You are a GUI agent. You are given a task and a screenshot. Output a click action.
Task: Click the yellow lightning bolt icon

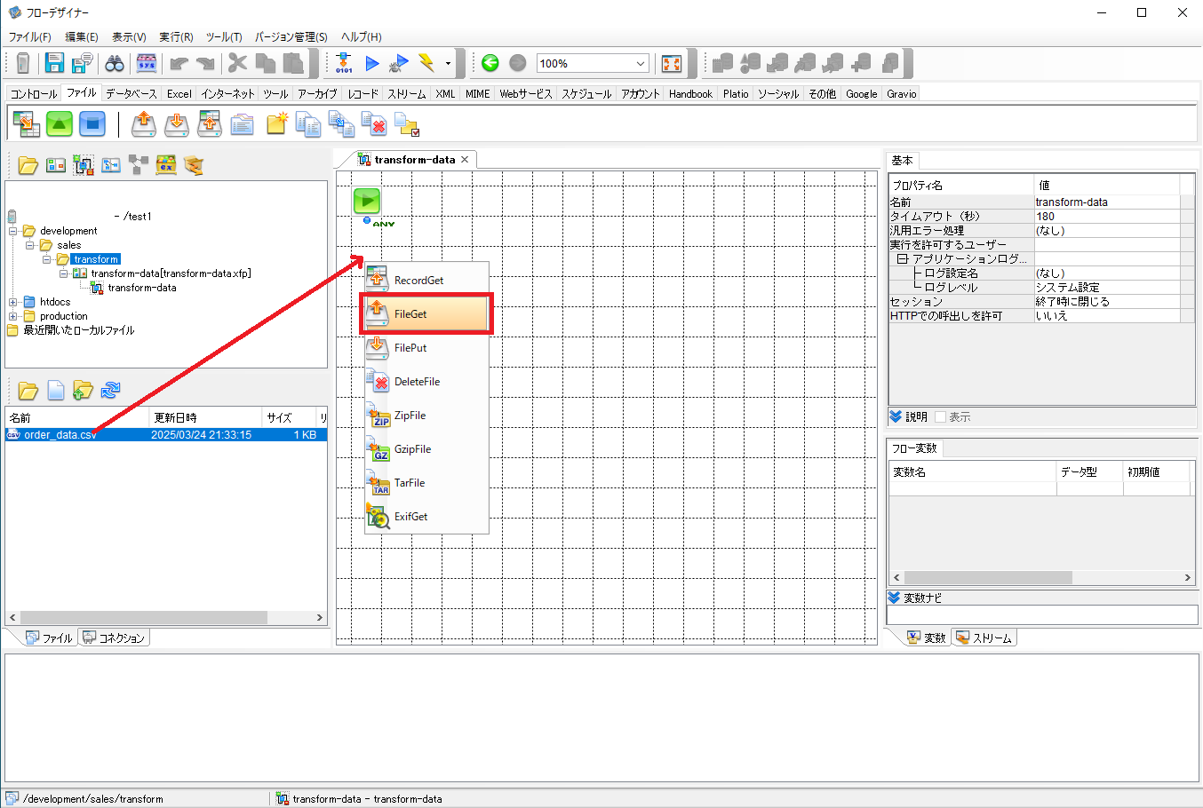[x=426, y=63]
